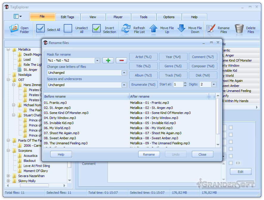Collapse the Metallica folder tree node

click(8, 50)
